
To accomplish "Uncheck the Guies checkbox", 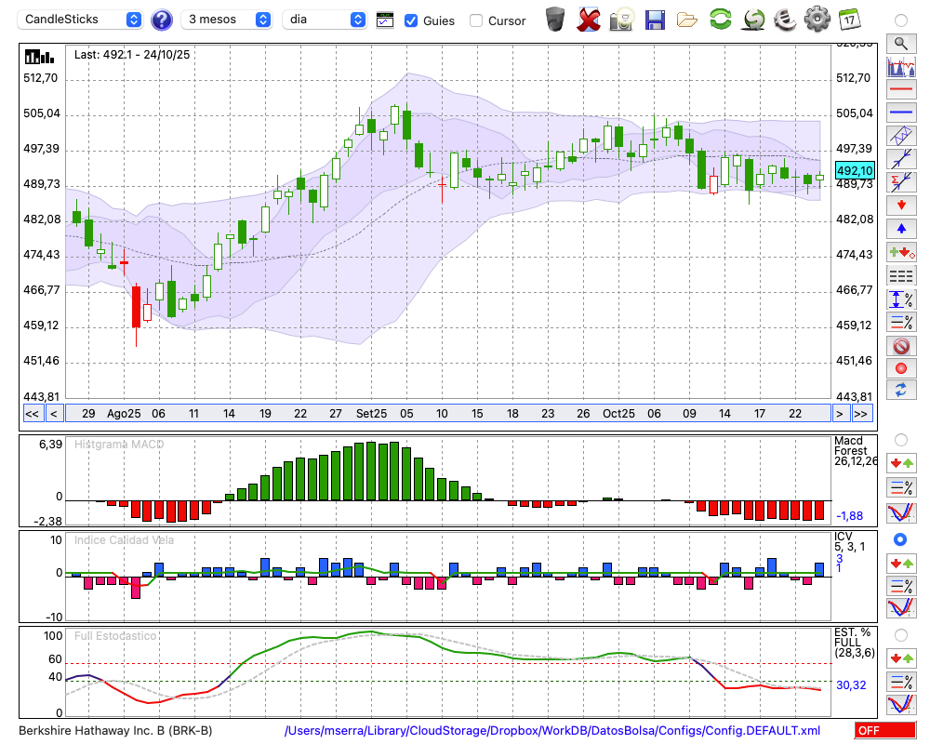I will (x=411, y=20).
